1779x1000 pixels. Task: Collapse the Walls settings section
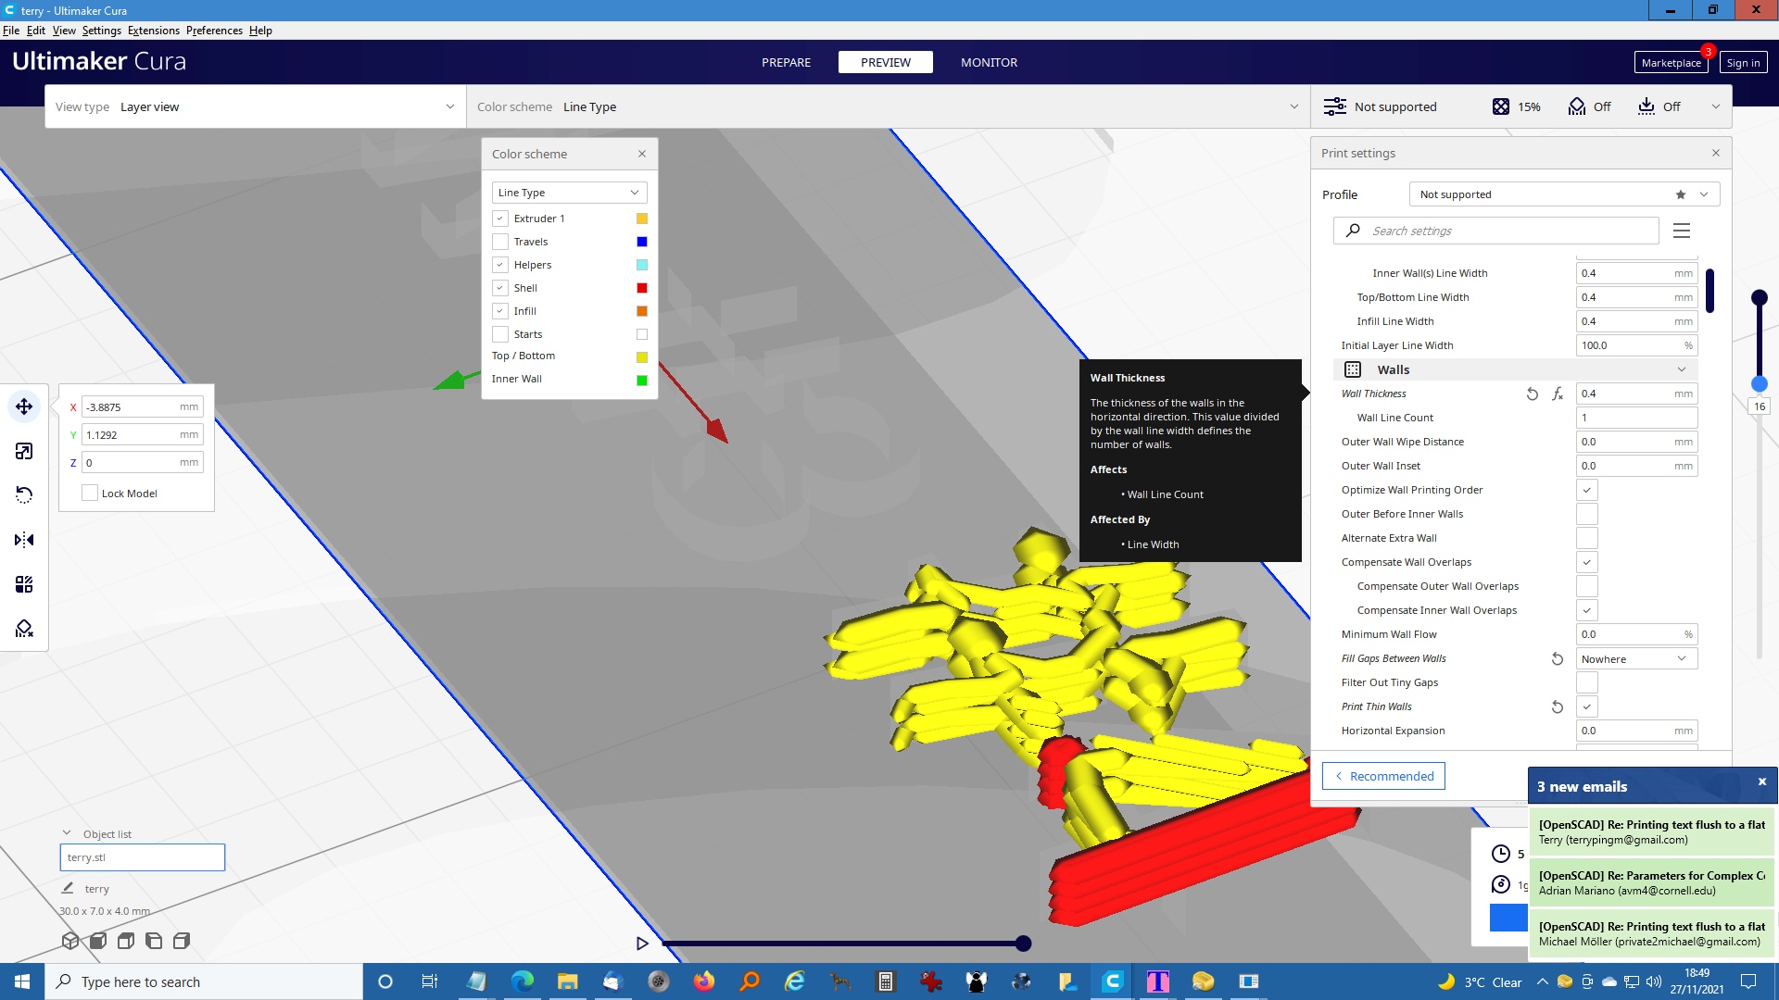1682,369
